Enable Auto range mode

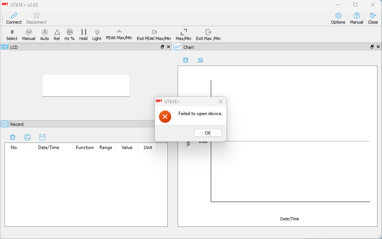click(45, 32)
